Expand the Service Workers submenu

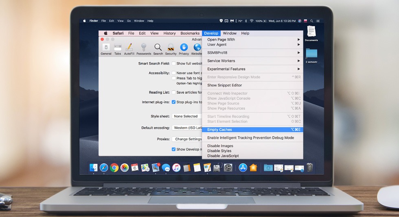point(252,61)
